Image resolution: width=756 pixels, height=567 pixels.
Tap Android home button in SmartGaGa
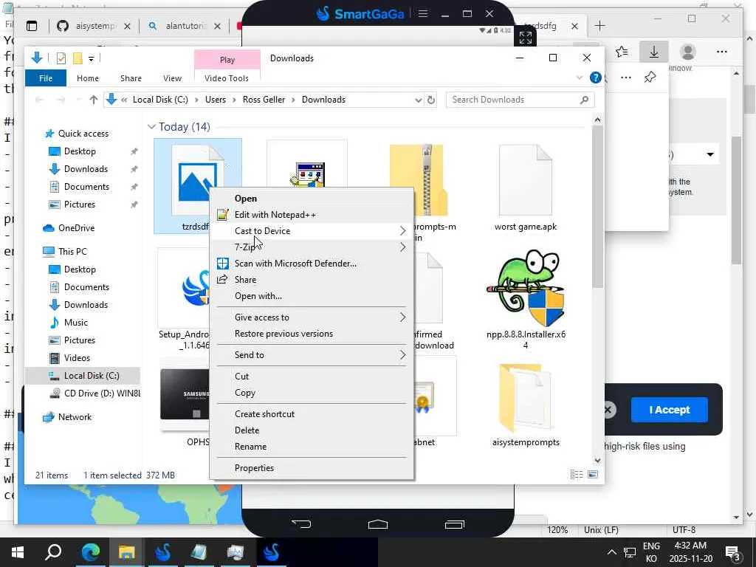(x=378, y=524)
